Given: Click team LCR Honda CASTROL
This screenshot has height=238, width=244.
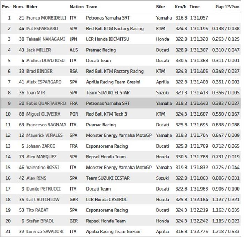Looking at the screenshot, I should (x=106, y=199).
